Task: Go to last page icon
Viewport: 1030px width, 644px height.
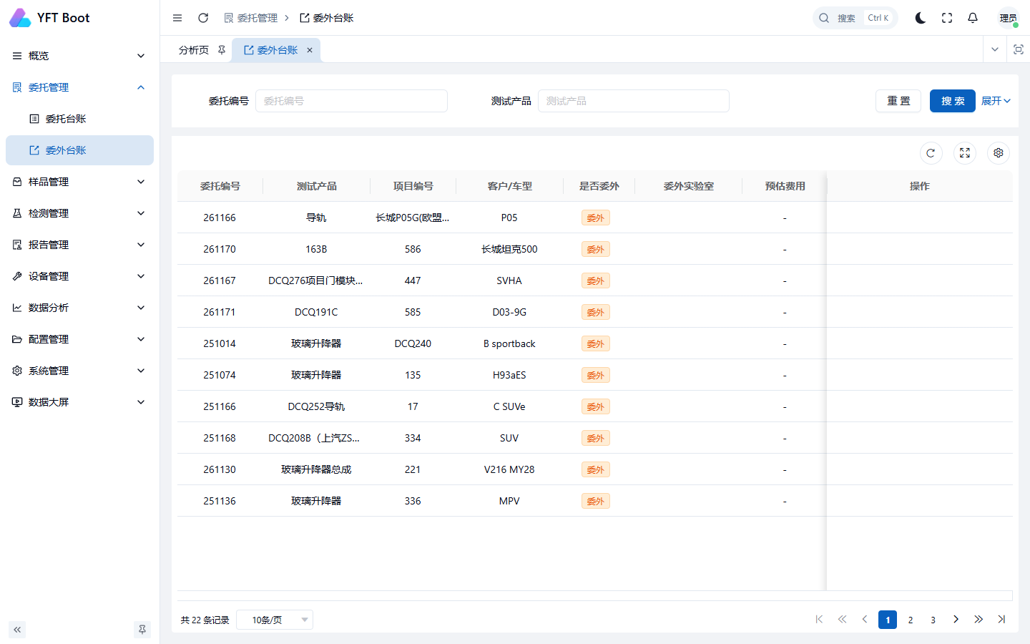Action: (x=1001, y=620)
